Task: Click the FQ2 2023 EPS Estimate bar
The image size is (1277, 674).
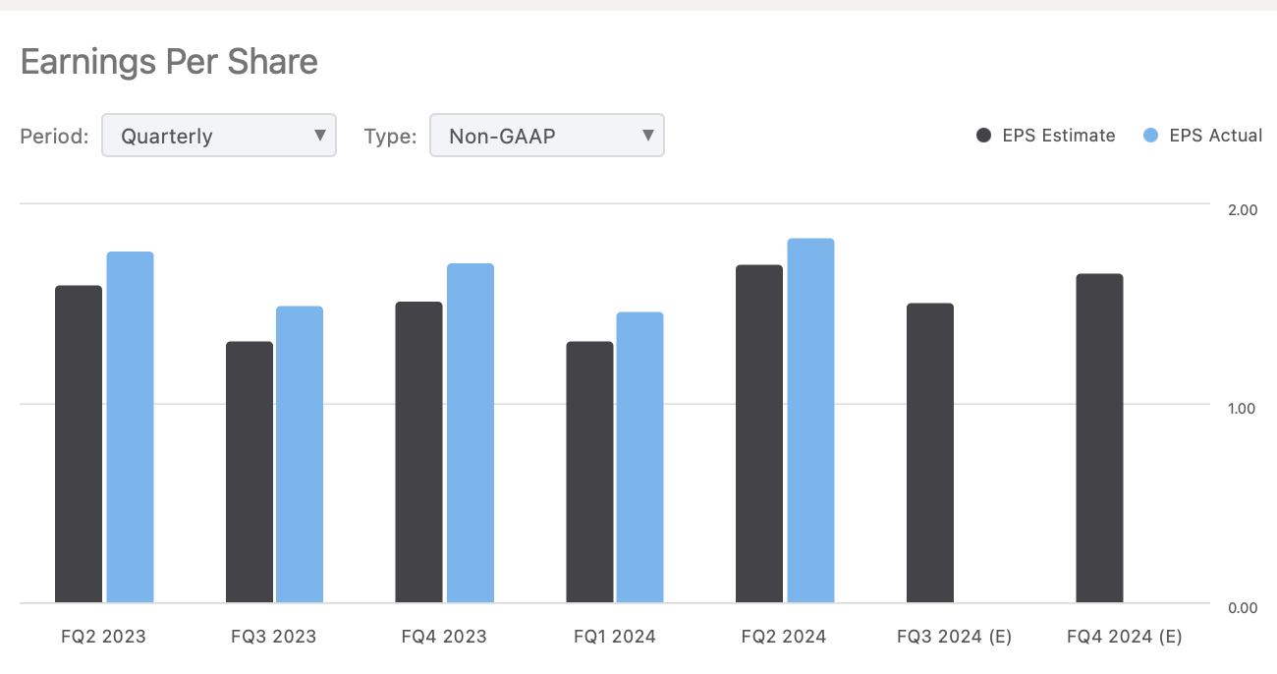Action: [x=79, y=444]
